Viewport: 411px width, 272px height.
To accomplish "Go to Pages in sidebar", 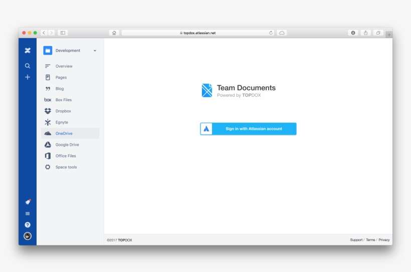I will [70, 77].
